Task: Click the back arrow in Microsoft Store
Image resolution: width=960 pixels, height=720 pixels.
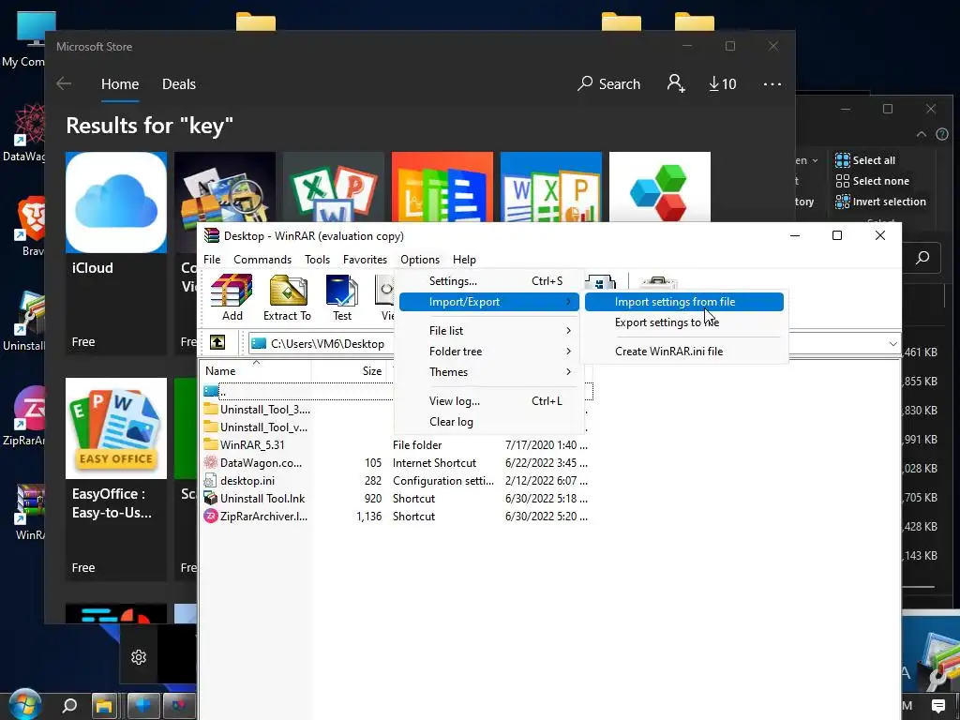Action: (64, 83)
